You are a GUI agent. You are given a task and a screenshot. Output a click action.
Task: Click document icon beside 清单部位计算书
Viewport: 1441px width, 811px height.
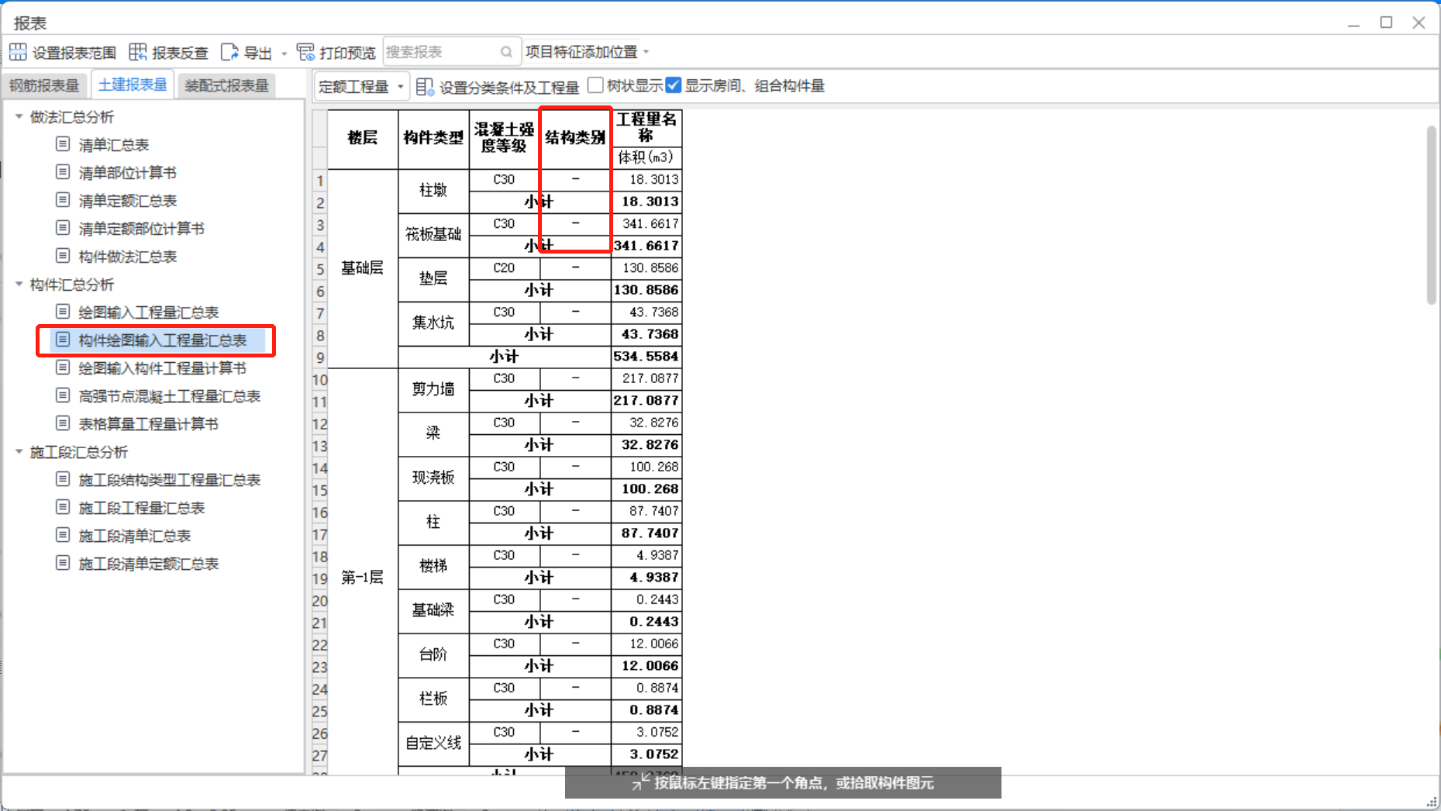(63, 172)
